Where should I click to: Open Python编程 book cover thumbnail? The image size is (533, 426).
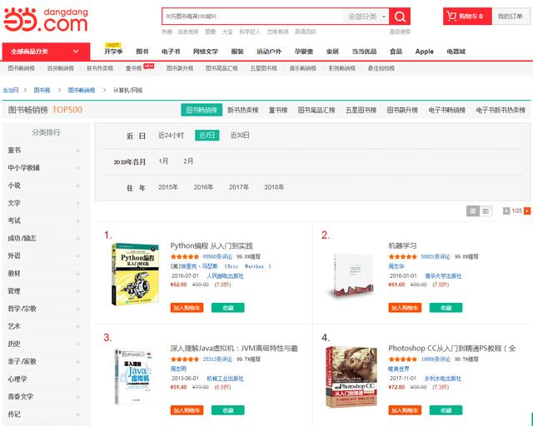[135, 274]
